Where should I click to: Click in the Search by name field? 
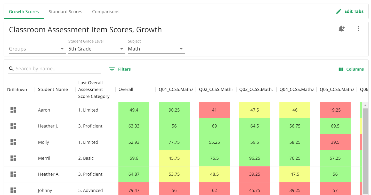pos(57,69)
